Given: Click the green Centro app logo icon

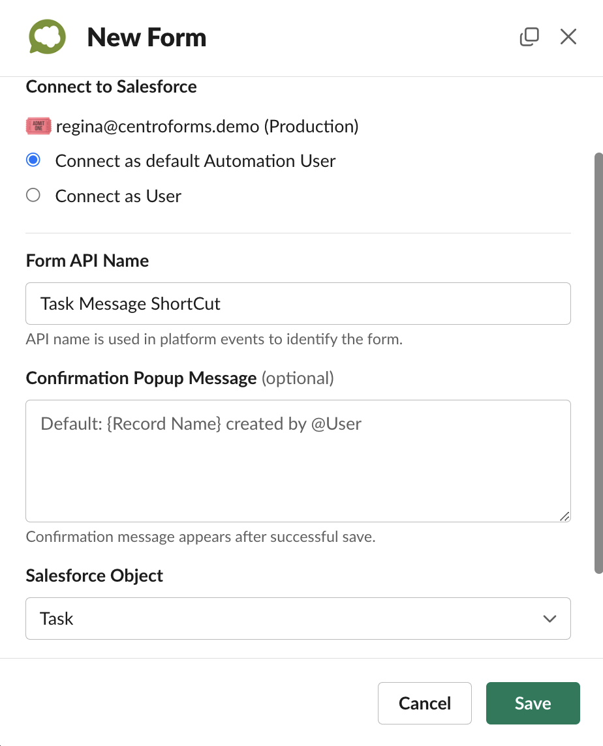Looking at the screenshot, I should click(x=47, y=37).
